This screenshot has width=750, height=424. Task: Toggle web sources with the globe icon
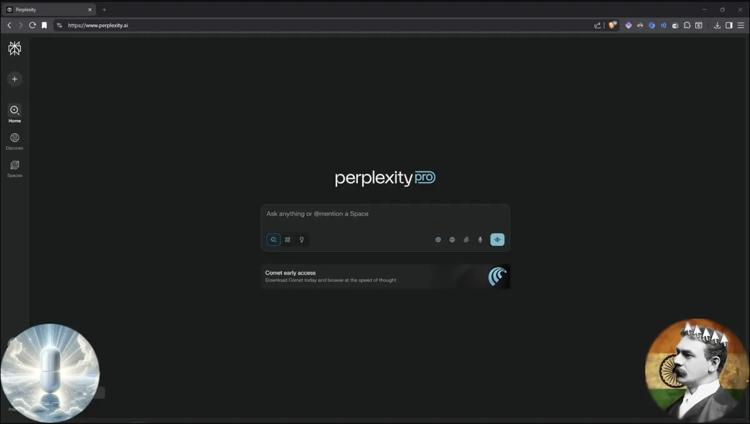(x=452, y=240)
